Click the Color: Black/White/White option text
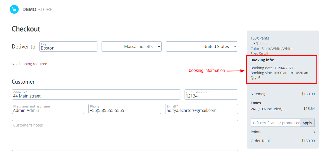 [x=271, y=49]
